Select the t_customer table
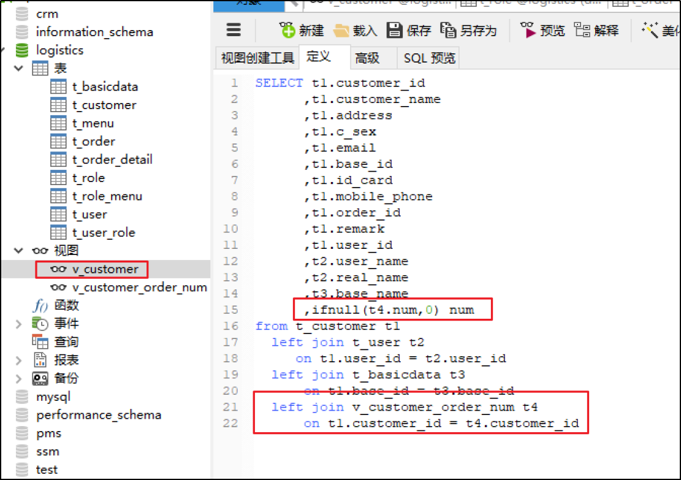The height and width of the screenshot is (480, 681). pos(104,105)
